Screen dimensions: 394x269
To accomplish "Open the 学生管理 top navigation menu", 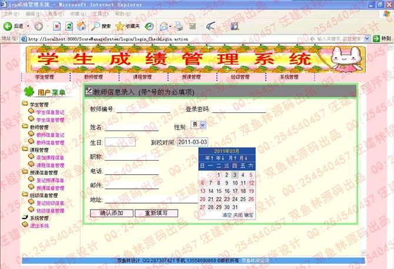I will click(45, 77).
